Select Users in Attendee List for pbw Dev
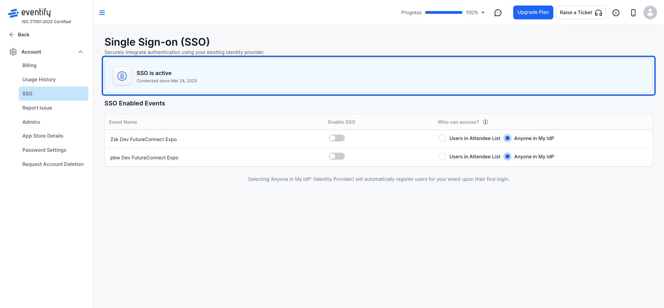This screenshot has width=664, height=308. 442,157
